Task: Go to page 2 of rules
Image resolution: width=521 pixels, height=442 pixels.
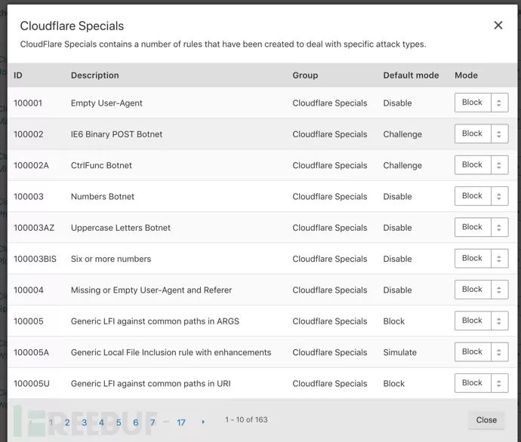Action: 67,422
